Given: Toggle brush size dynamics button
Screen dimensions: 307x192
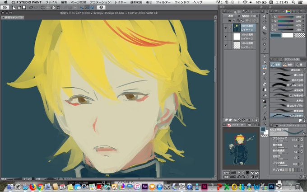Looking at the screenshot, I should (x=302, y=140).
